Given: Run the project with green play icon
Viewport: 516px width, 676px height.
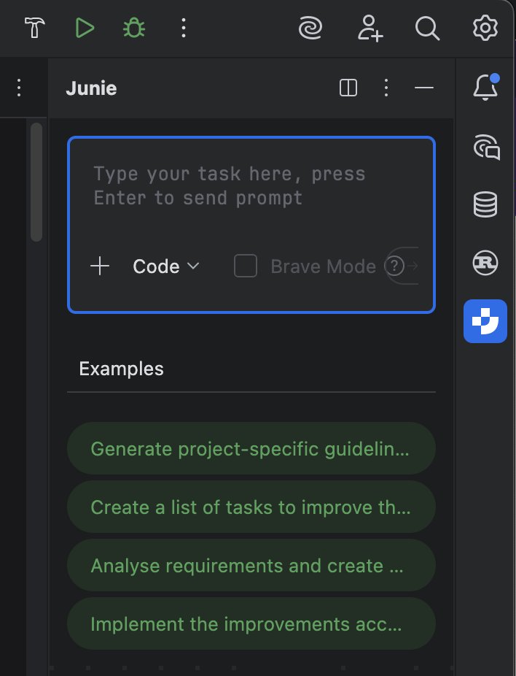Looking at the screenshot, I should pos(85,28).
